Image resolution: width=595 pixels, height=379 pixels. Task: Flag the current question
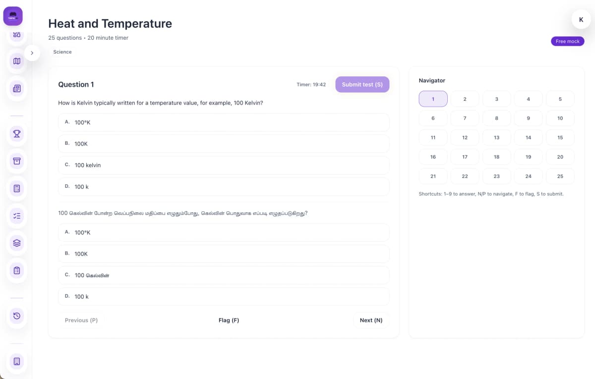click(229, 320)
